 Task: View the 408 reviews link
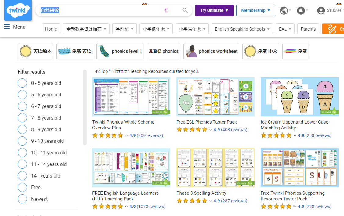(x=234, y=130)
